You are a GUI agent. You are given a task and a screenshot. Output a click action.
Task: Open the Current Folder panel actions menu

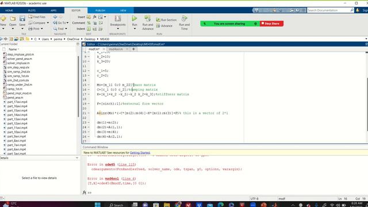coord(78,44)
